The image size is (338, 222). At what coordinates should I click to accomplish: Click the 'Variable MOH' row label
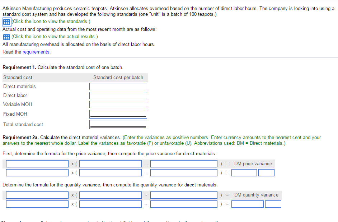click(x=18, y=105)
